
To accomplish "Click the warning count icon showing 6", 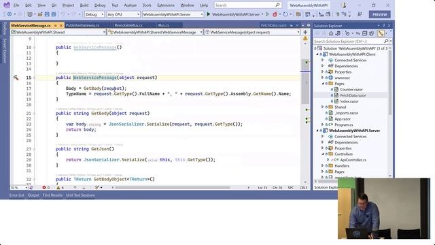I will tap(58, 188).
